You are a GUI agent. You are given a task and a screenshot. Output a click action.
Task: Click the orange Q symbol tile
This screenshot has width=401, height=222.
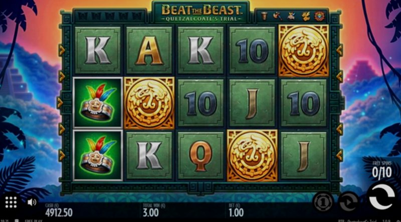pos(201,155)
